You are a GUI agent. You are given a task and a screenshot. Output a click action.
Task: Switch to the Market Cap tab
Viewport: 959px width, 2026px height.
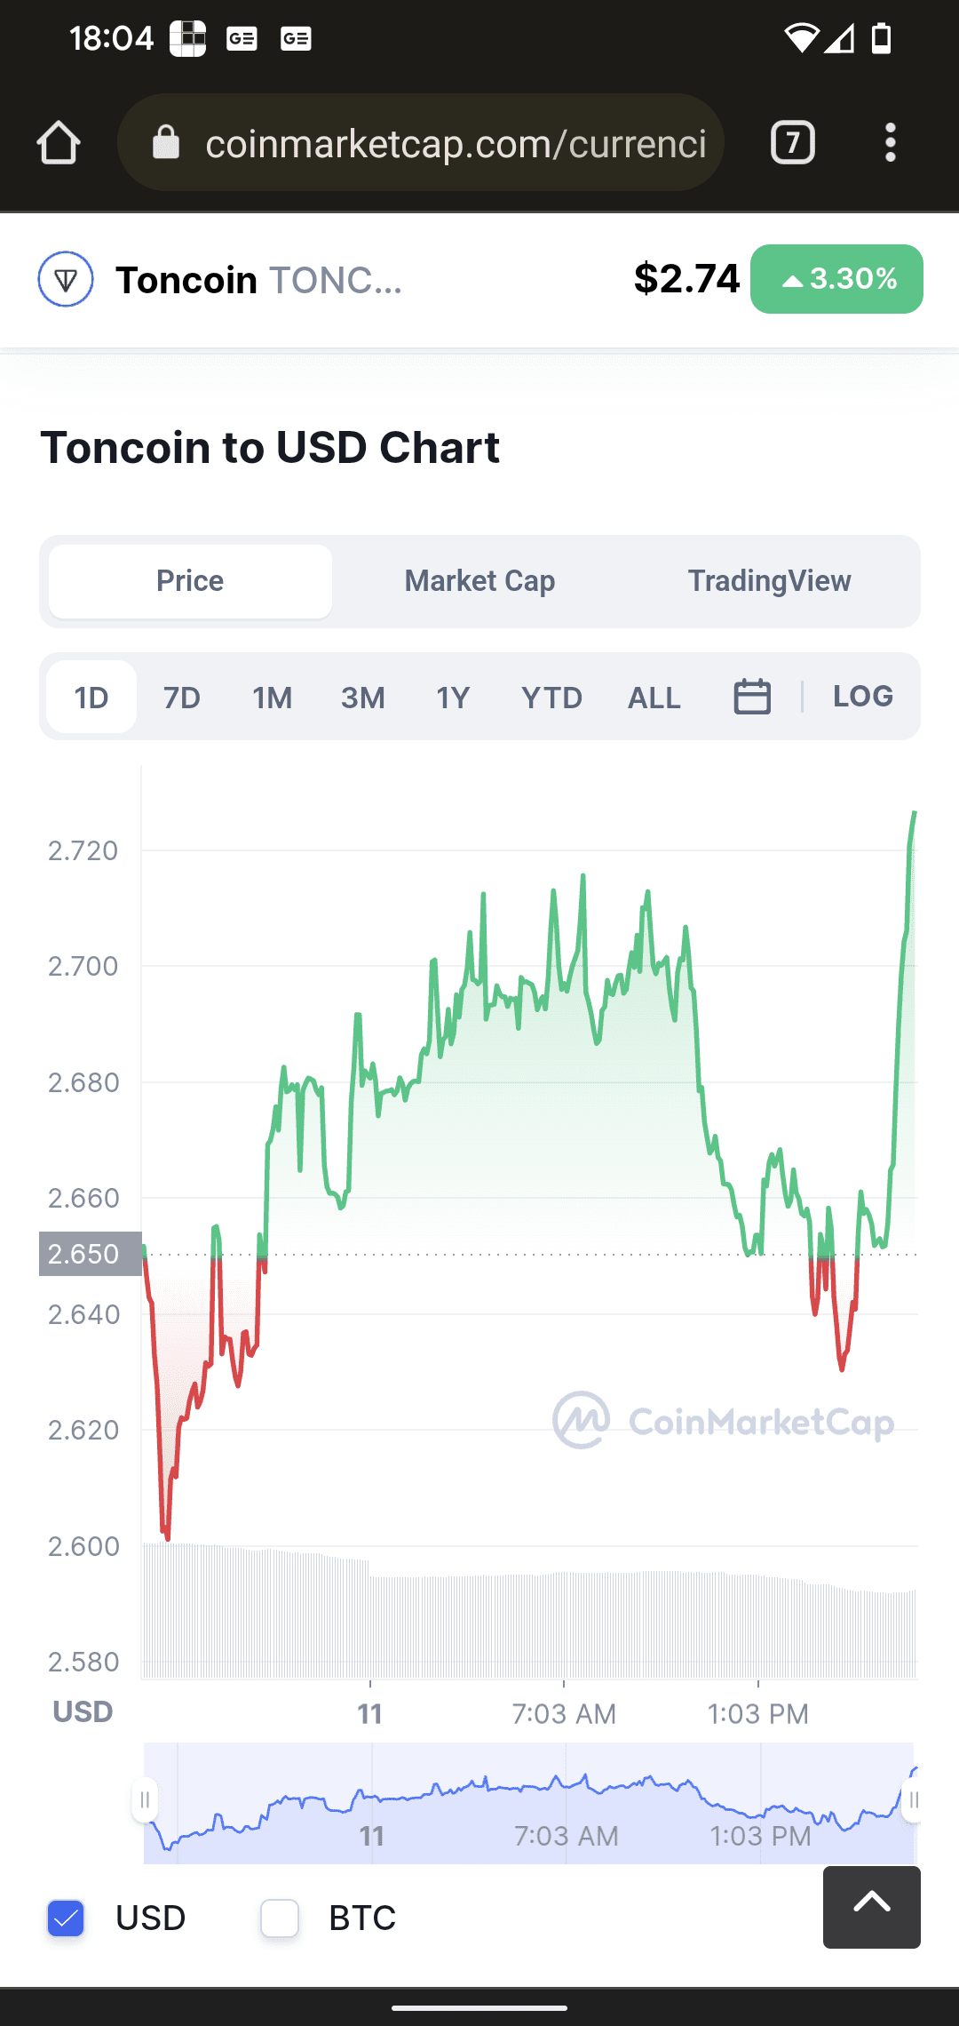click(479, 581)
